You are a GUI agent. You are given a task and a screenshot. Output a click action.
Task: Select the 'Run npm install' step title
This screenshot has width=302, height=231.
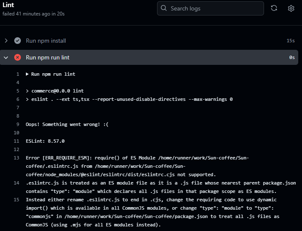point(46,41)
